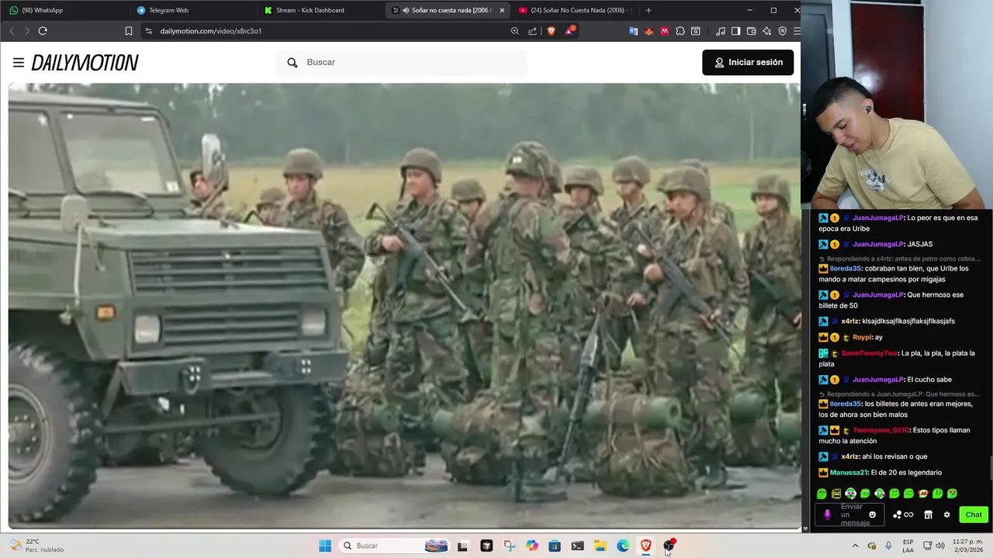Open Brave Rewards triangle icon

pyautogui.click(x=570, y=31)
